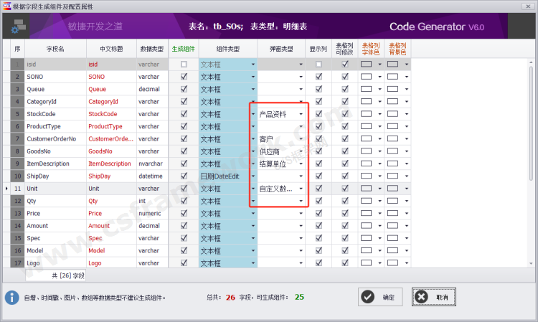The image size is (538, 322).
Task: Click the red Logo 中文标题 cell
Action: (111, 263)
